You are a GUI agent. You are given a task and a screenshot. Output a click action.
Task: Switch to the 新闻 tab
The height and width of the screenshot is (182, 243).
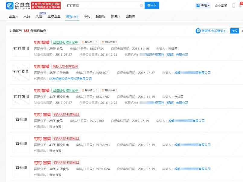(115, 16)
